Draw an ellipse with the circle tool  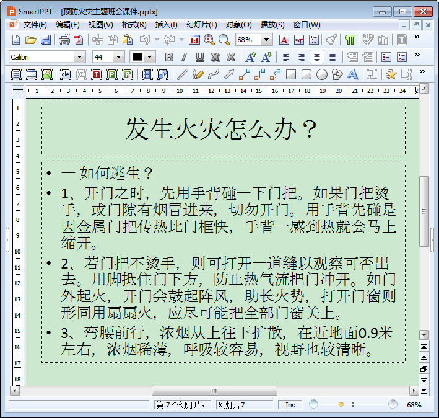[322, 74]
